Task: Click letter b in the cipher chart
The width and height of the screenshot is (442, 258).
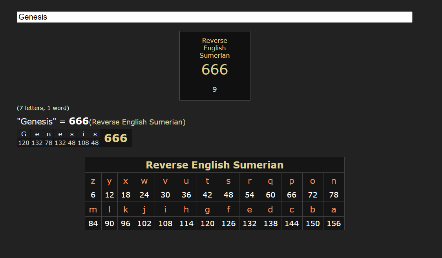Action: coord(312,209)
